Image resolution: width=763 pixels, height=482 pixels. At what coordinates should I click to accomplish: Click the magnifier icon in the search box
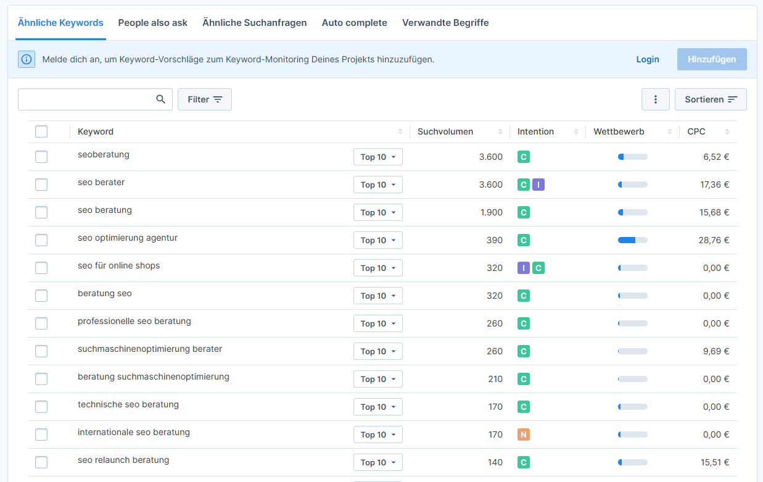click(x=161, y=99)
